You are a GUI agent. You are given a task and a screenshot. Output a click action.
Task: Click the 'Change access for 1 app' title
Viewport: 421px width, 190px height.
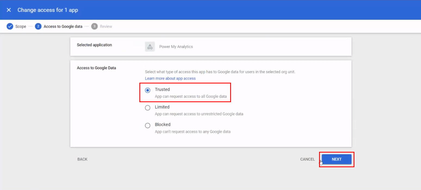point(48,10)
